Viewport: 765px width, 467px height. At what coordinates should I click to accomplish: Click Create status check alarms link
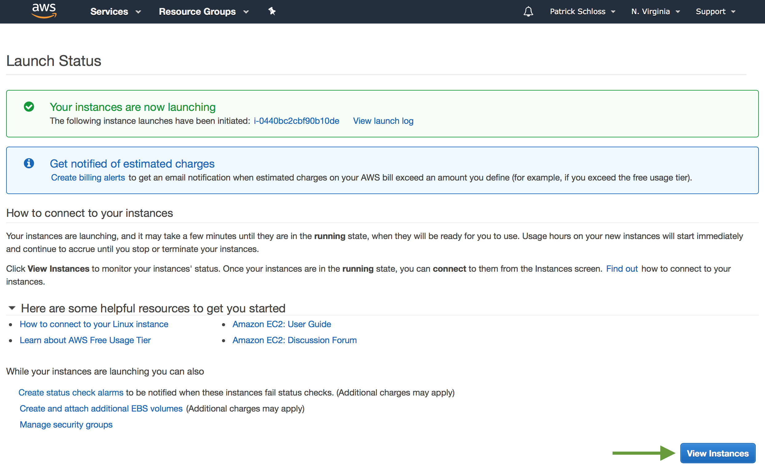point(71,393)
